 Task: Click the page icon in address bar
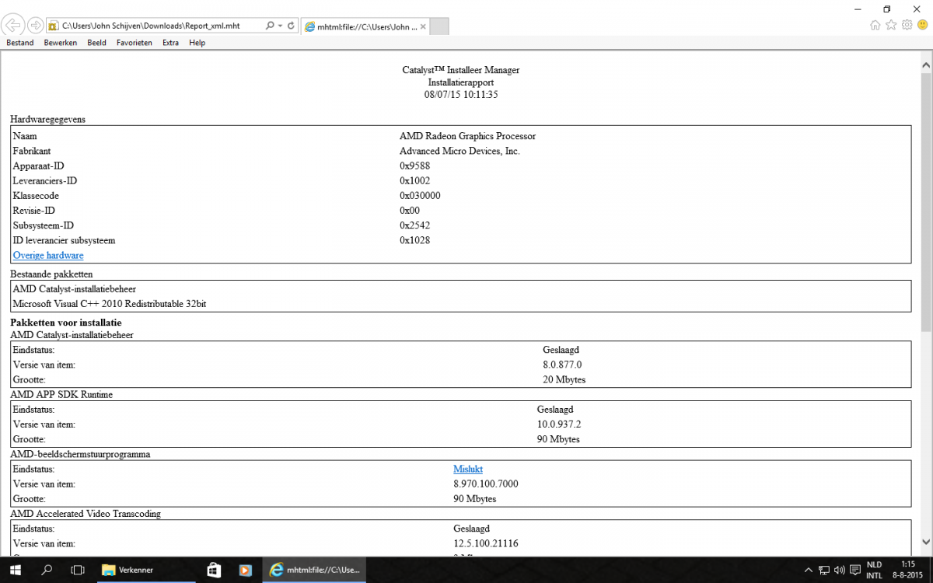(53, 26)
